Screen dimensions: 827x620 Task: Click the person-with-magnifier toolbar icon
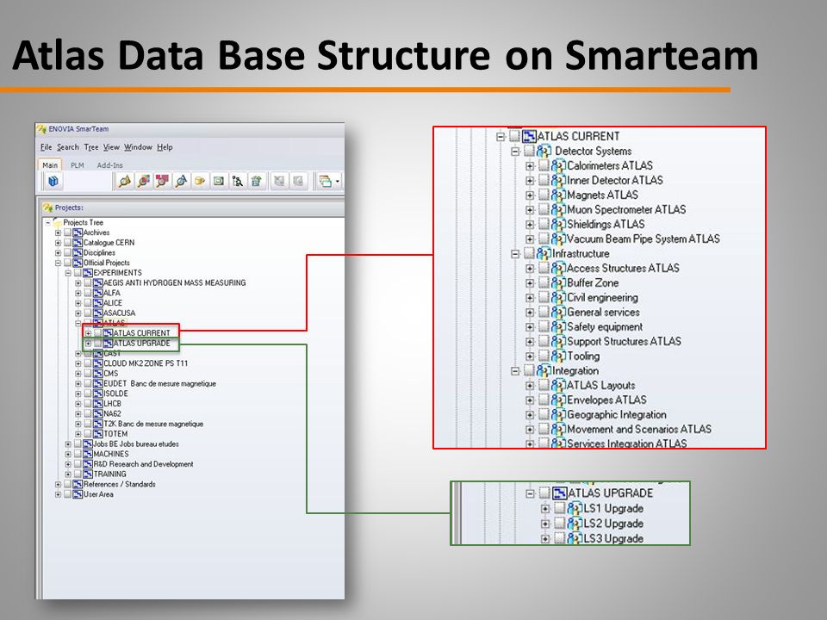tap(238, 182)
